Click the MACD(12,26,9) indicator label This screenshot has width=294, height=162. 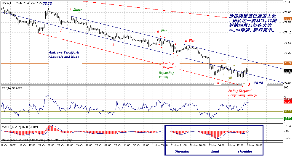pyautogui.click(x=20, y=127)
